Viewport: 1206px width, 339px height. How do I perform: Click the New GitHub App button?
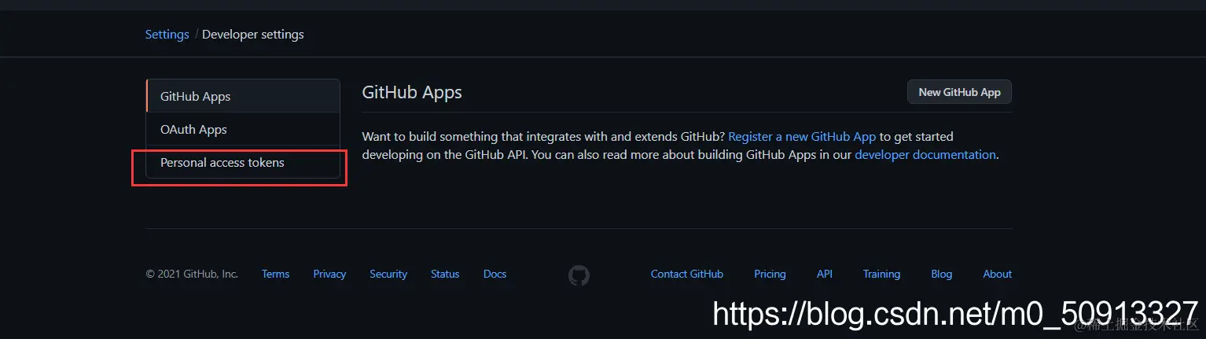click(x=959, y=92)
